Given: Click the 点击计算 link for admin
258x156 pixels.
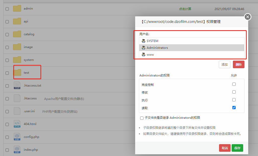Looking at the screenshot, I should pos(185,9).
